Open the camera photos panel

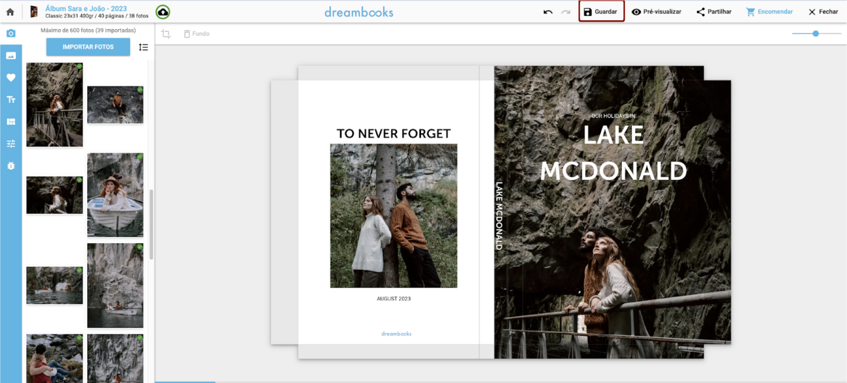point(11,34)
